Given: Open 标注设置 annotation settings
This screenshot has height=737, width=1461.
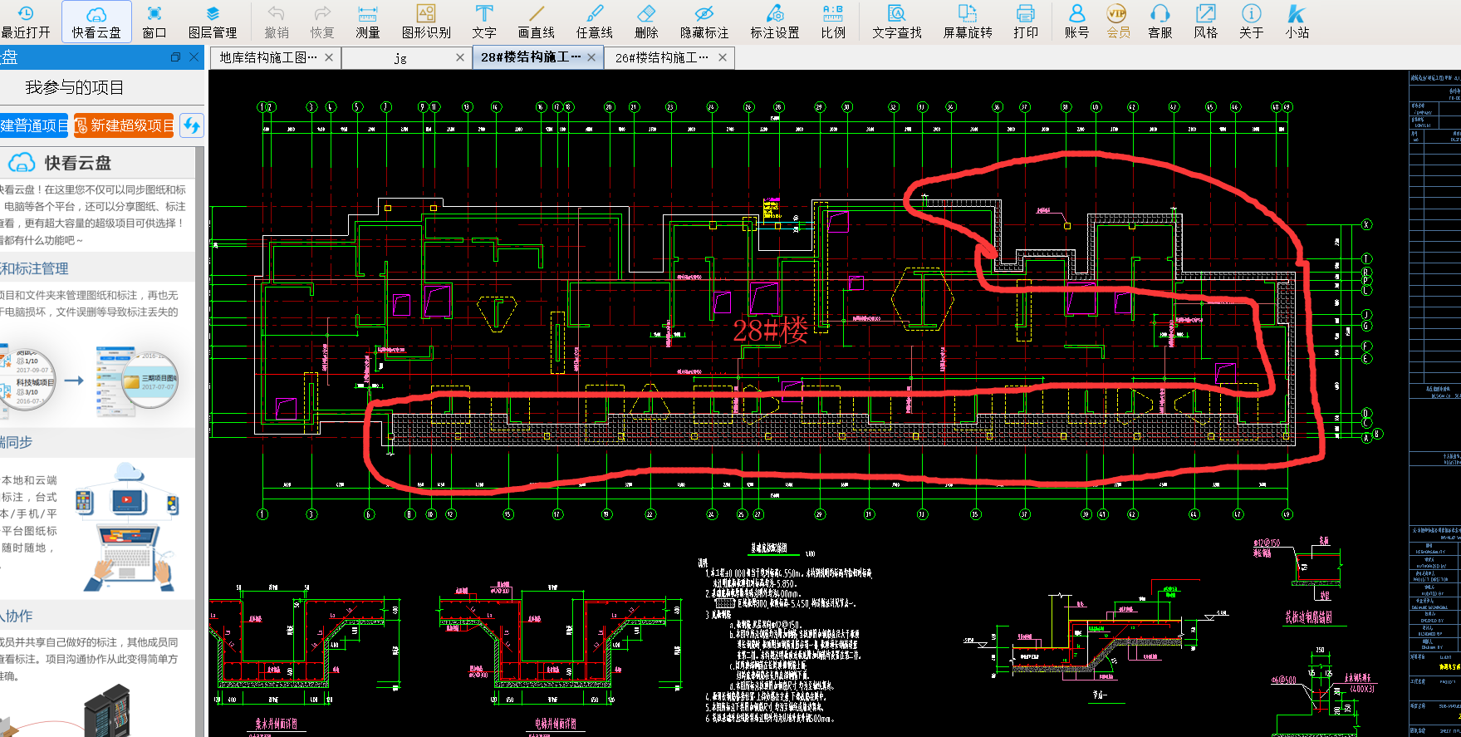Looking at the screenshot, I should (x=775, y=22).
